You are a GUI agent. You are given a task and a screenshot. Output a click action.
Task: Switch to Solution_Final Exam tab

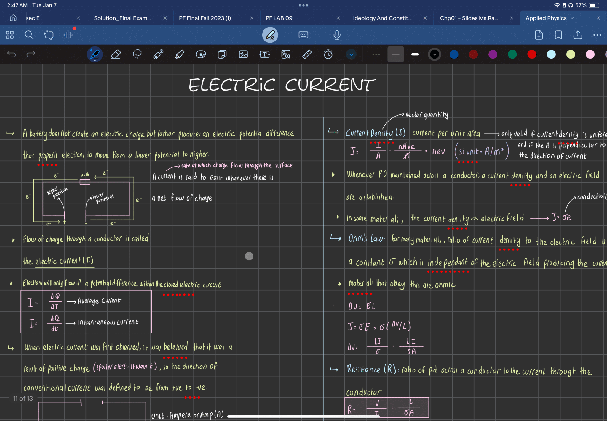point(122,18)
